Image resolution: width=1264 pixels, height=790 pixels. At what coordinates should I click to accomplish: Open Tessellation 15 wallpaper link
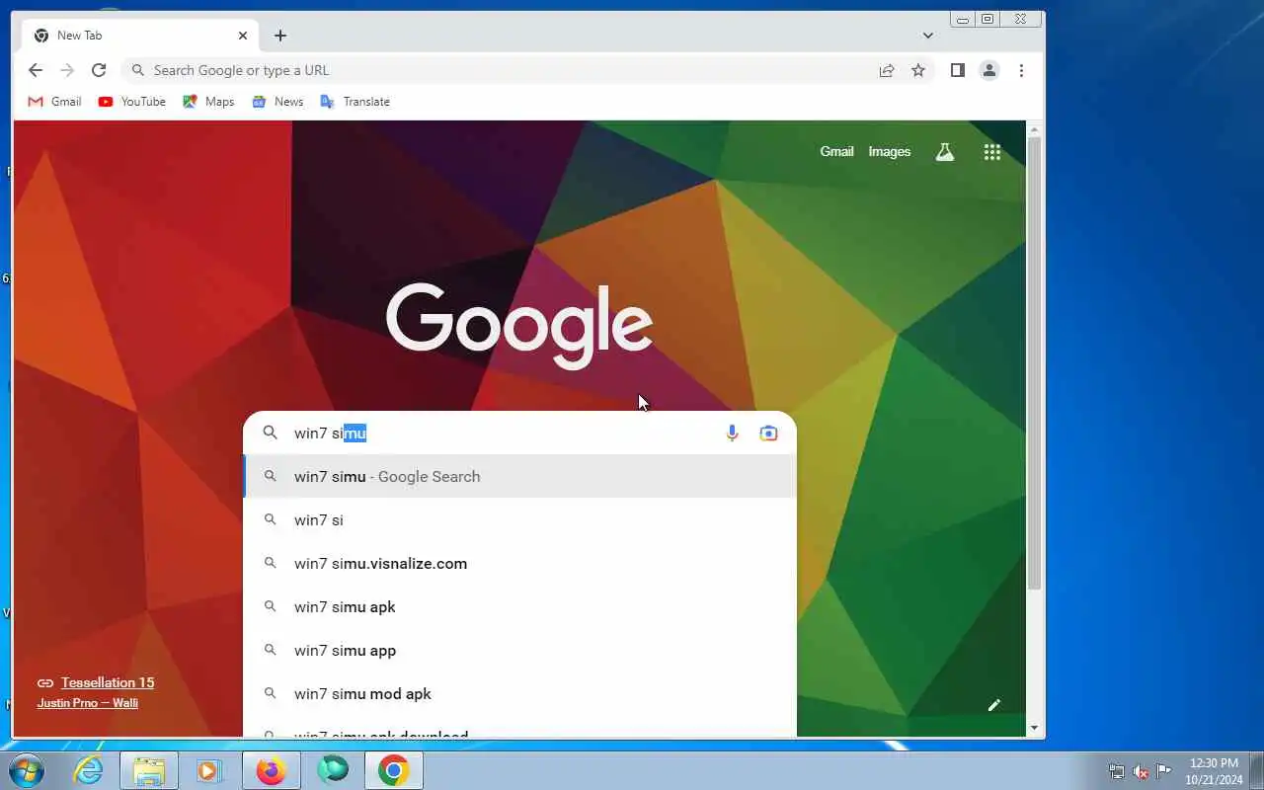[x=108, y=682]
